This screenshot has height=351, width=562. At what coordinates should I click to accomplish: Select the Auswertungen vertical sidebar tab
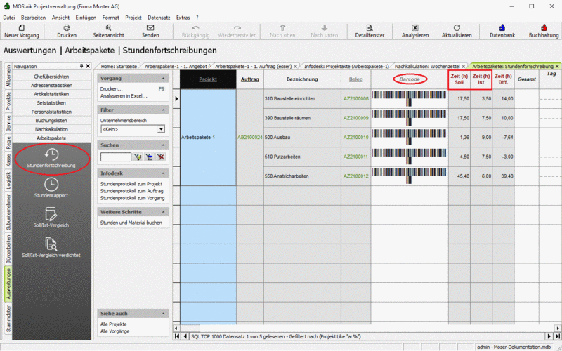8,284
